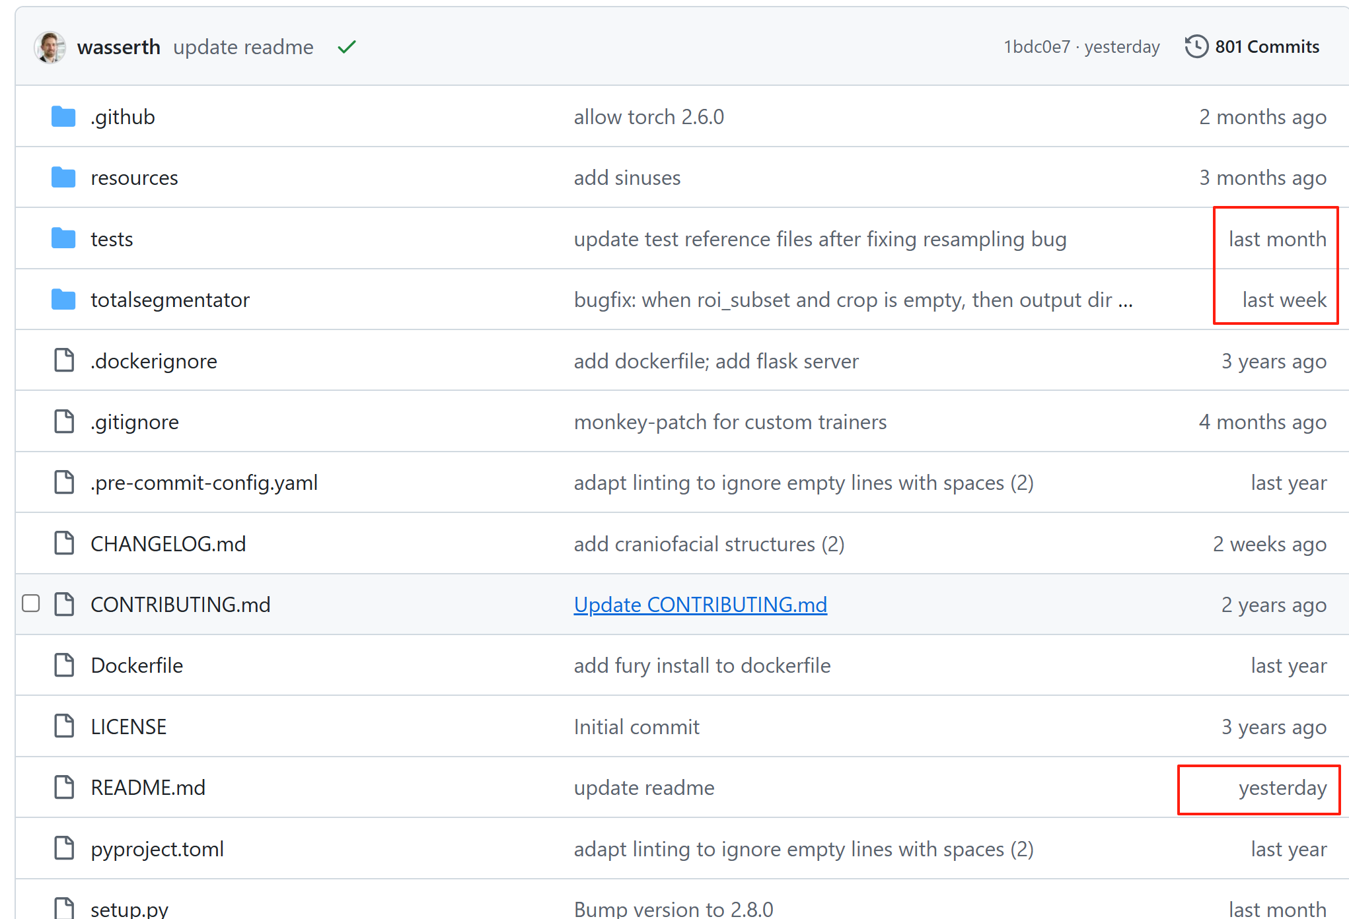Click the .github folder icon
The image size is (1349, 919).
tap(63, 117)
